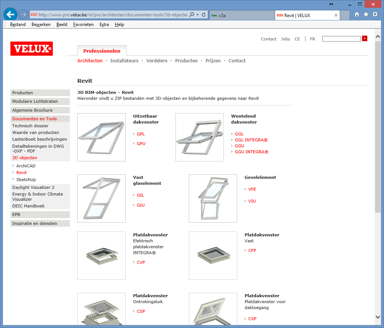This screenshot has width=384, height=328.
Task: Download the CSP Revit object
Action: [x=141, y=311]
